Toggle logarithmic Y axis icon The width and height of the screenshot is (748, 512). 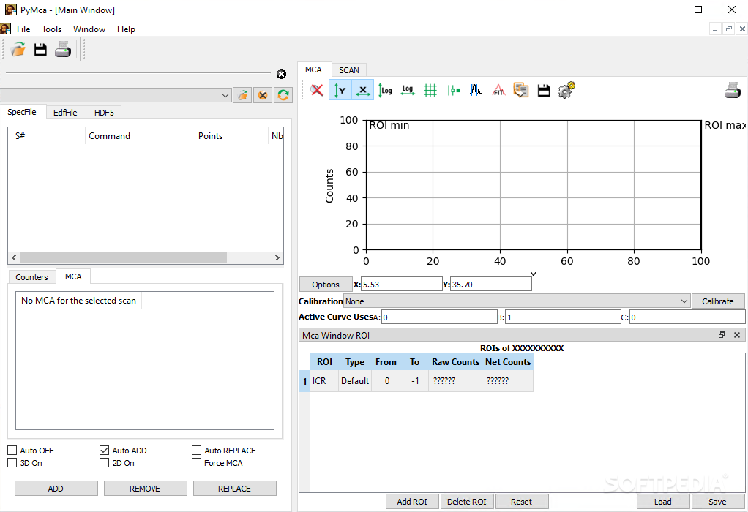click(385, 90)
